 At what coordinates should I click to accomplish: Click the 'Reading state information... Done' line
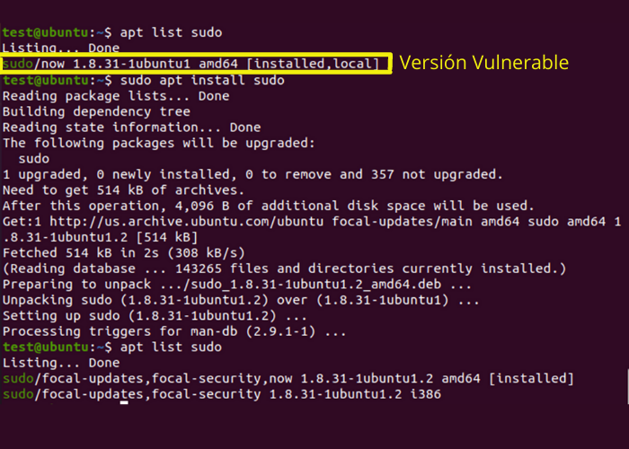[132, 128]
